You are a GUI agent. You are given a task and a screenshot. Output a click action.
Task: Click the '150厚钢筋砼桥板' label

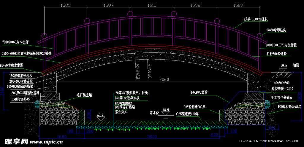click(21, 76)
